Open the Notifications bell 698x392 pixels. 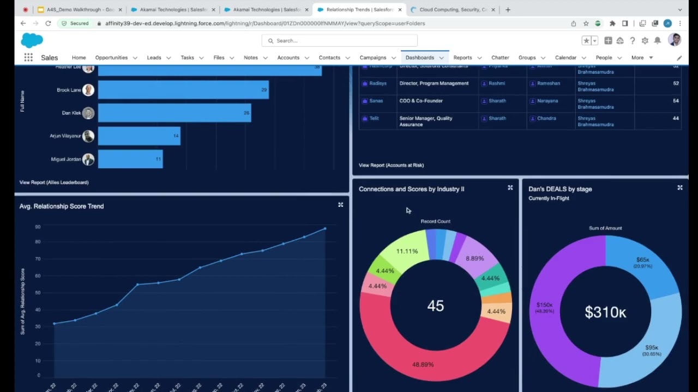(x=658, y=41)
